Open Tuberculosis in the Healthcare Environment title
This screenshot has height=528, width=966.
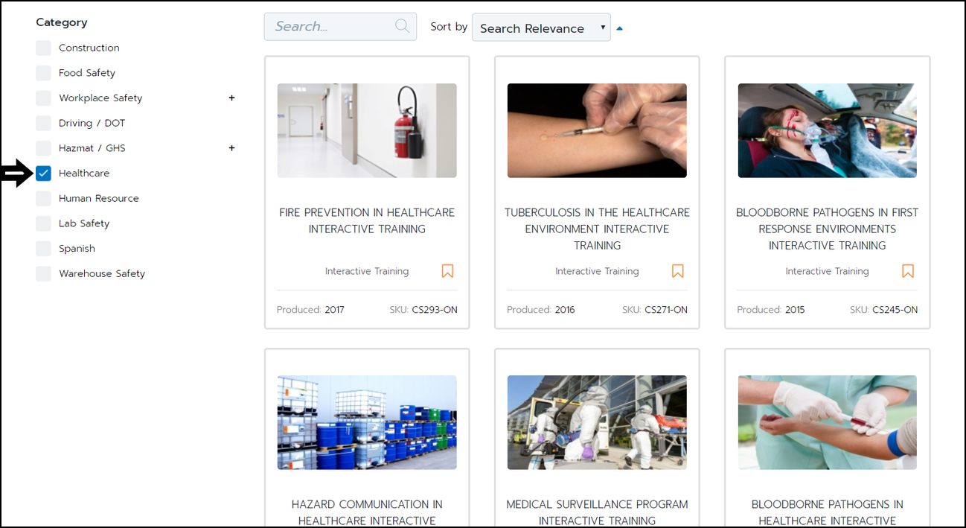click(597, 229)
